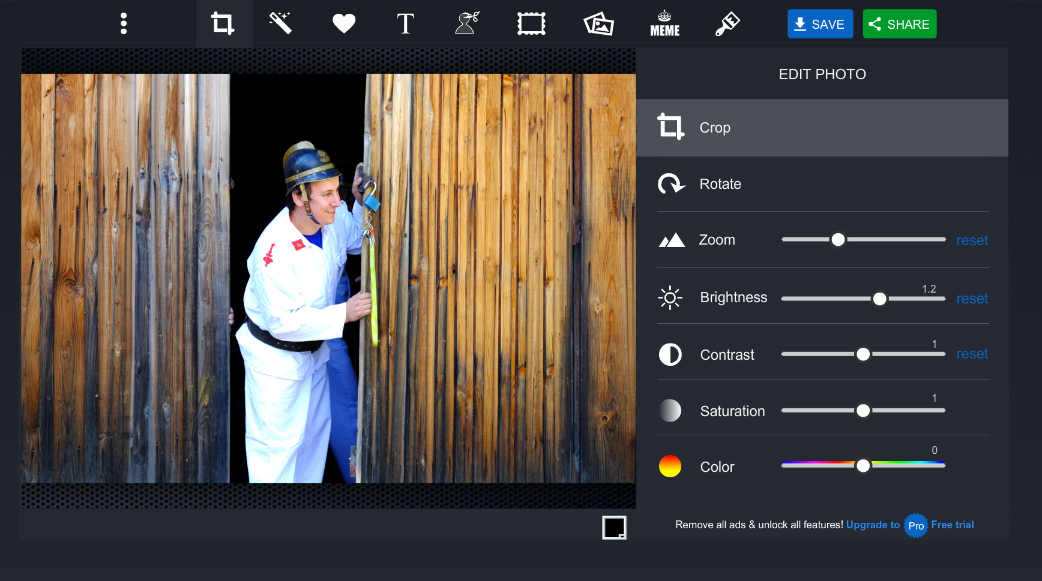Open the three-dot more options menu

124,24
